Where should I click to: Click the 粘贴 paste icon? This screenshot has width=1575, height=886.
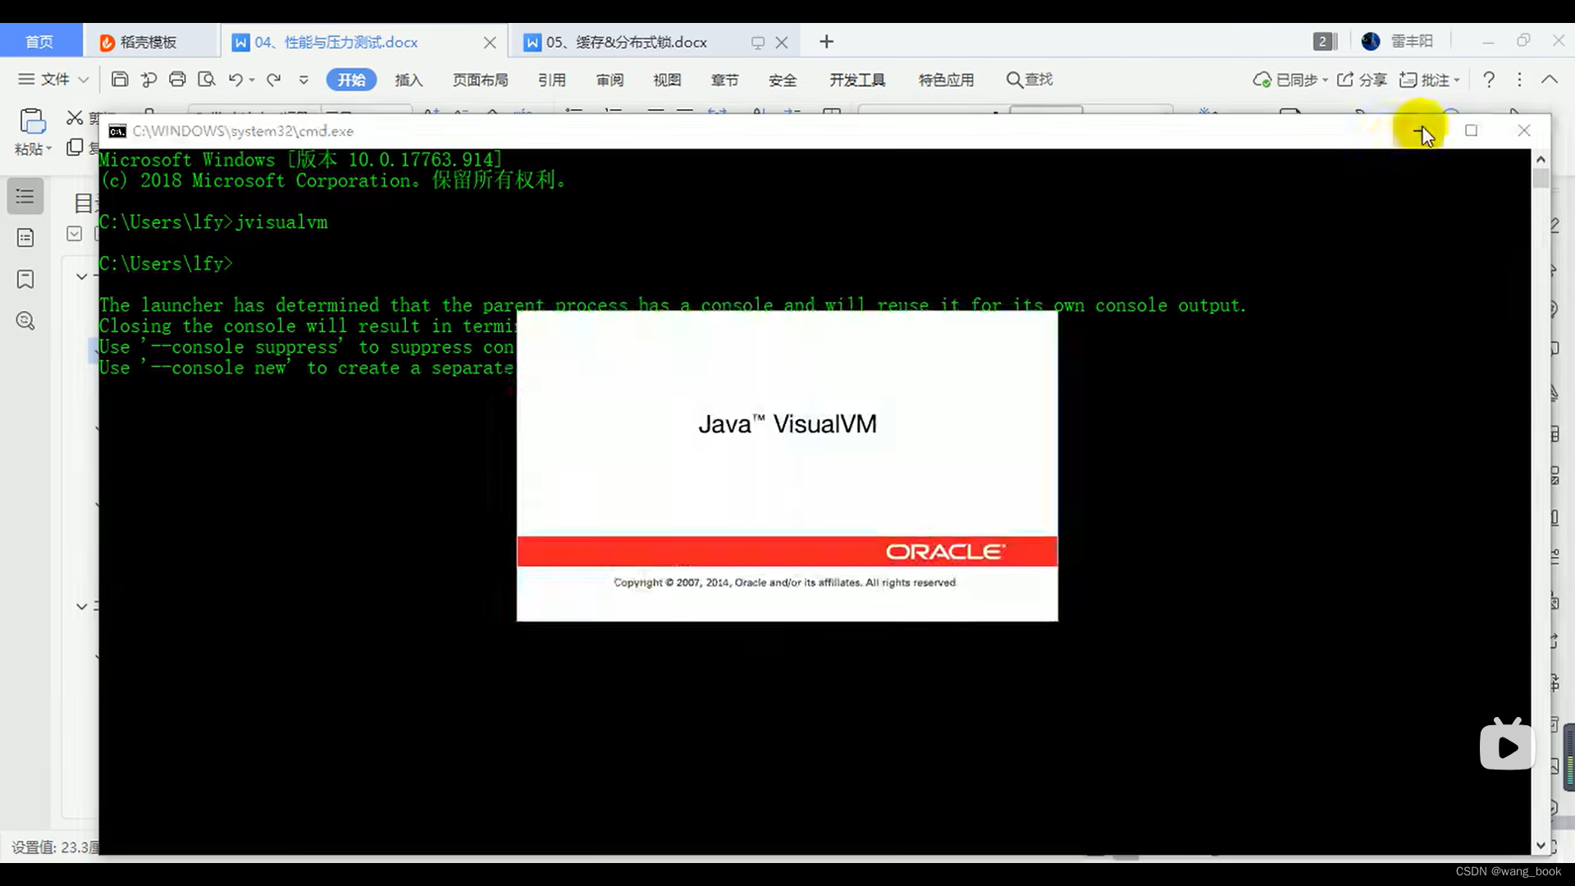[32, 121]
